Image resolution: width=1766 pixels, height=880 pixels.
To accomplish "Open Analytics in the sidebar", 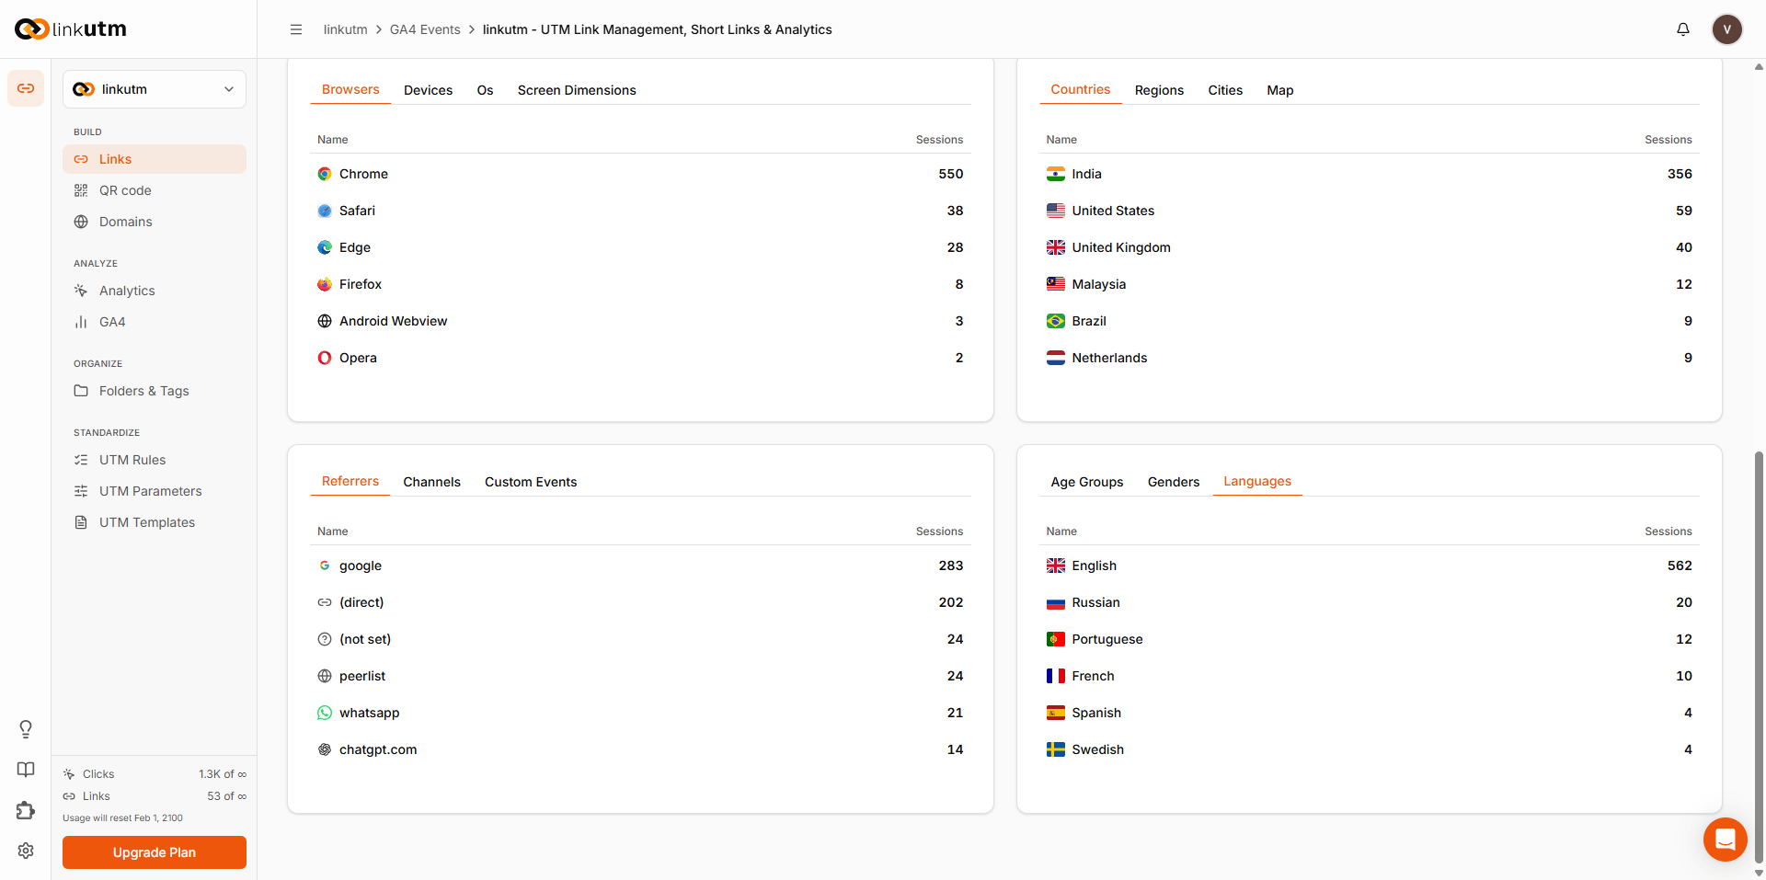I will pyautogui.click(x=155, y=291).
